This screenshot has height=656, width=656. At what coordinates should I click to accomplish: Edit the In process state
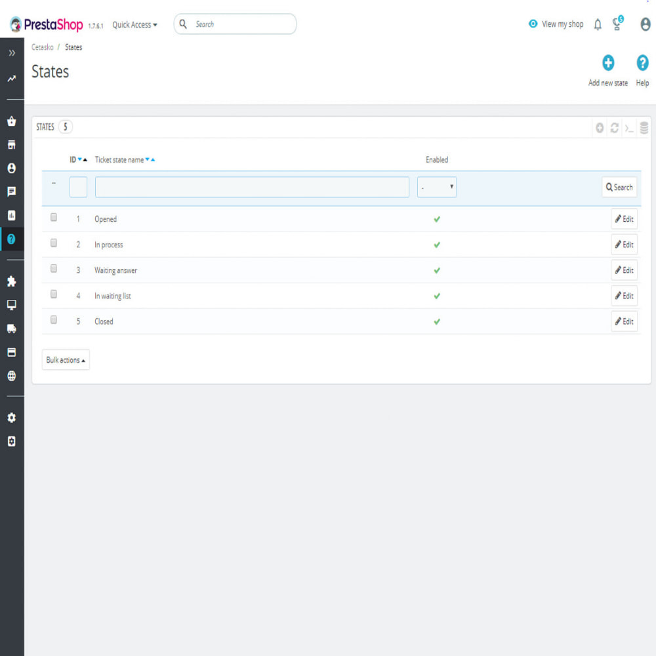coord(624,245)
